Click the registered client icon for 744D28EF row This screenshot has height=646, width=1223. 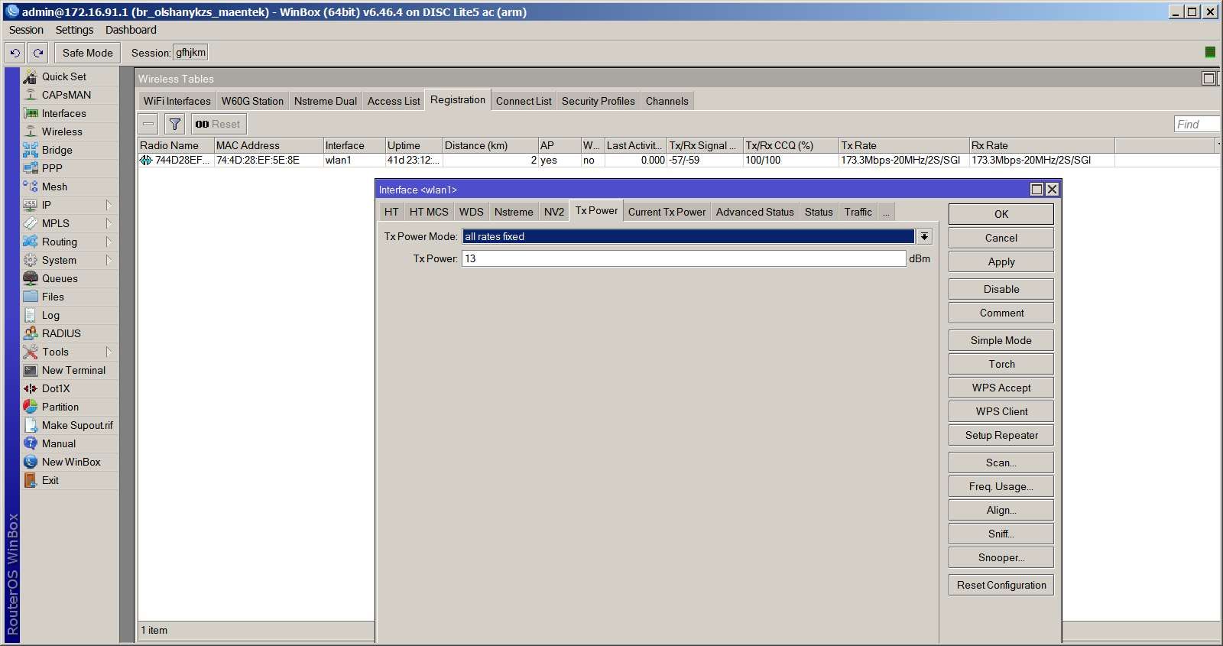[x=146, y=161]
